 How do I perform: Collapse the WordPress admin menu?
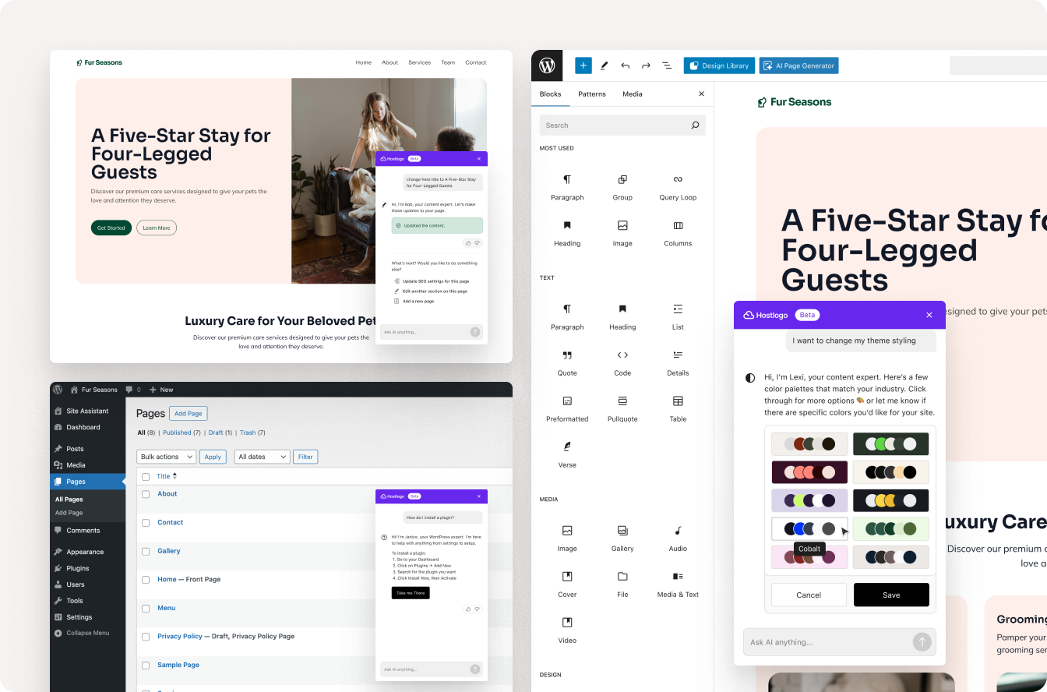(82, 633)
